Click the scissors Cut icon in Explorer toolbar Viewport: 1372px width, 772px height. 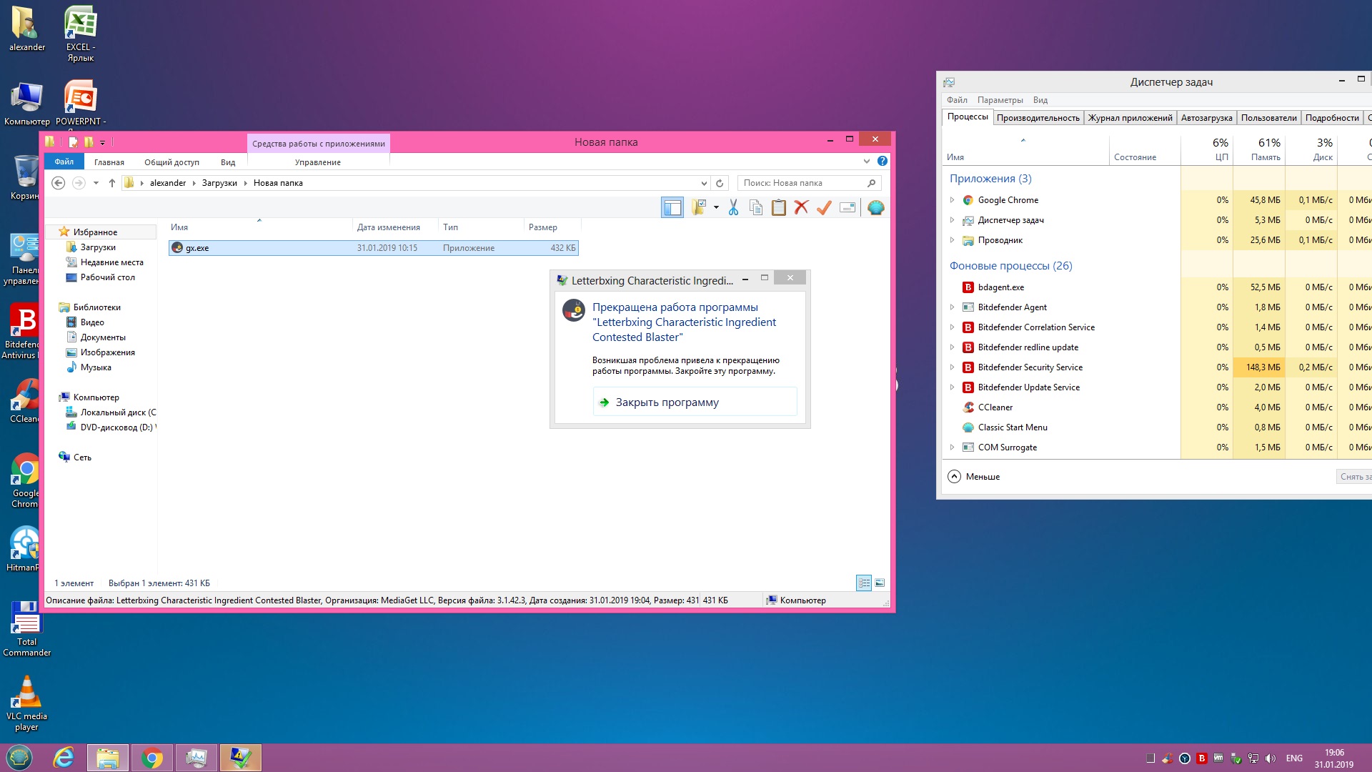tap(733, 208)
